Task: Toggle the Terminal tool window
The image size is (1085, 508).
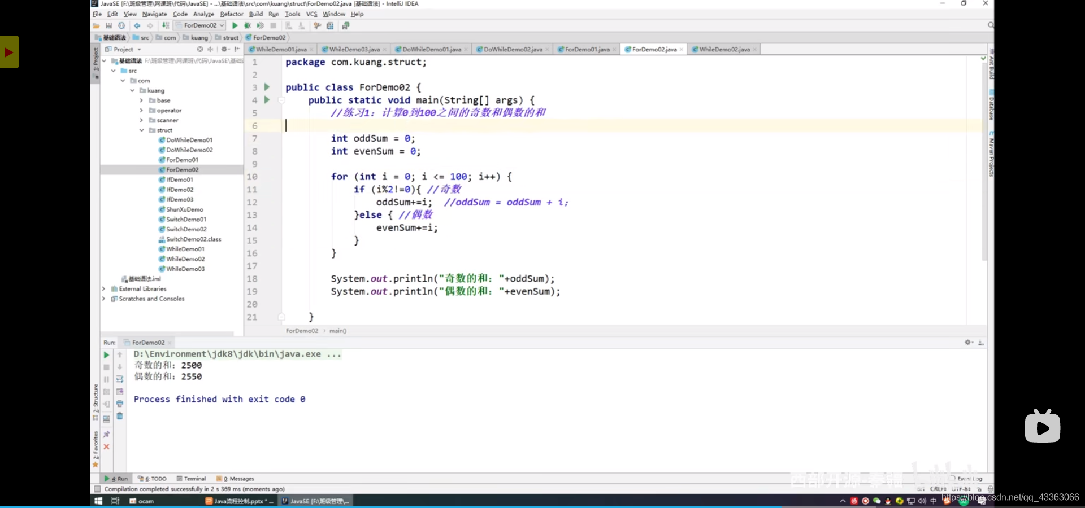Action: (x=191, y=479)
